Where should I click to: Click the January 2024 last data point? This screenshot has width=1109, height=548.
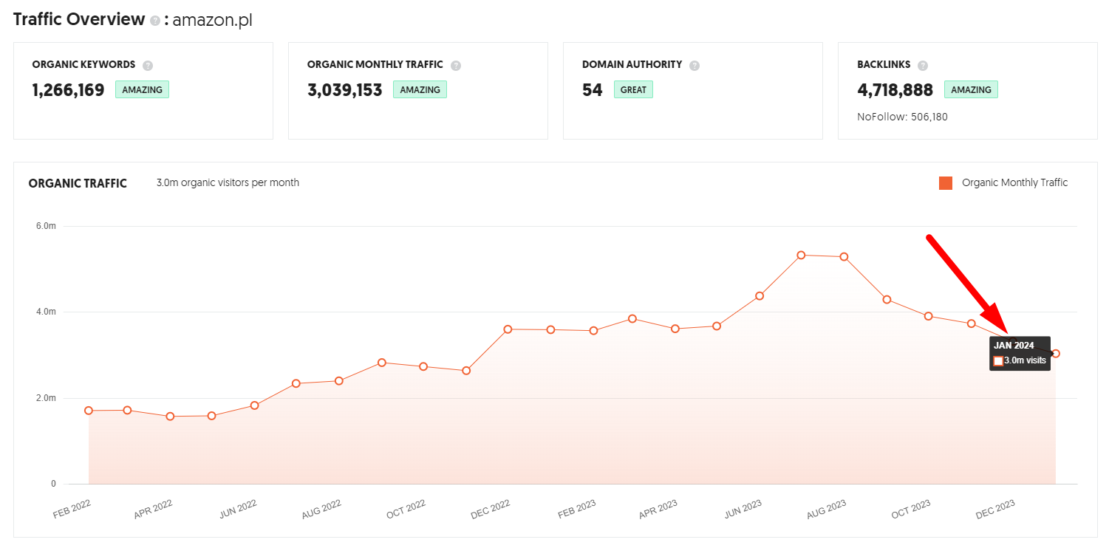click(x=1056, y=354)
